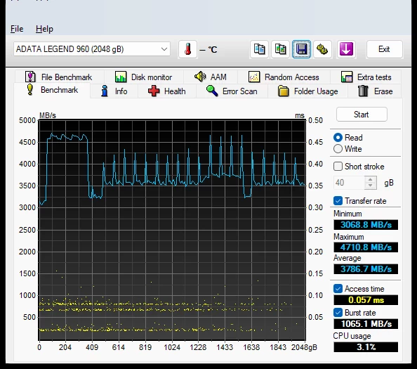This screenshot has width=417, height=369.
Task: Uncheck the Transfer rate checkbox
Action: (338, 201)
